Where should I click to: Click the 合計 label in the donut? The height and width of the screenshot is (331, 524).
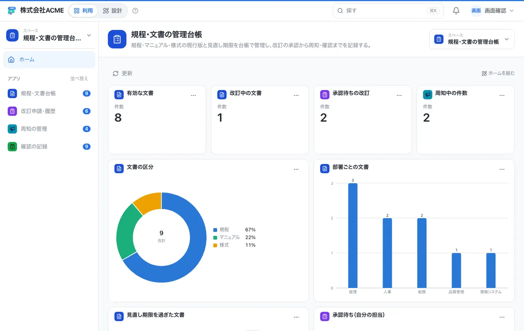(161, 241)
